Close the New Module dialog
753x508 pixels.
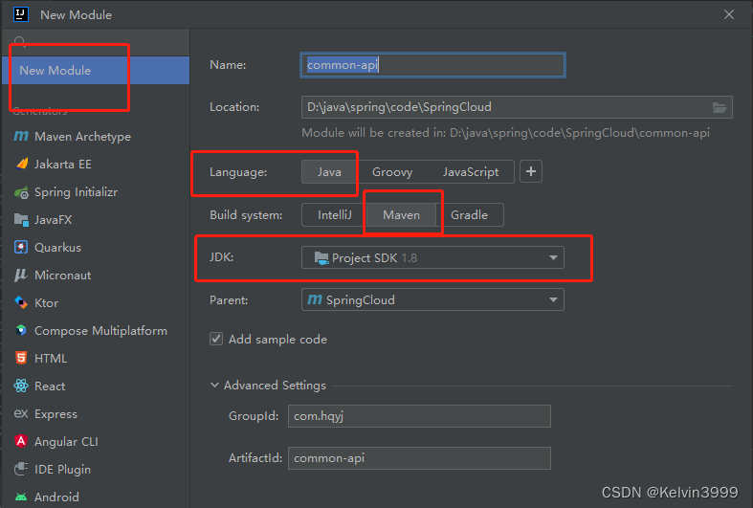pyautogui.click(x=729, y=14)
